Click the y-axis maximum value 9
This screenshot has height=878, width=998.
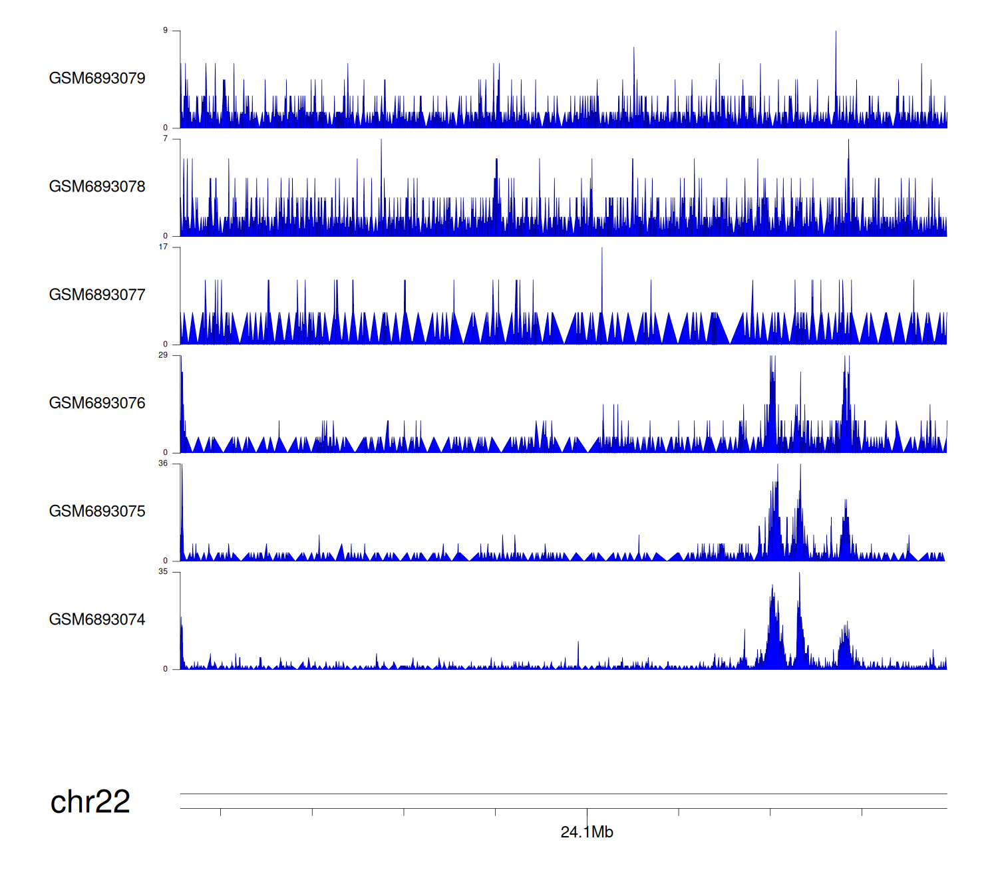166,31
